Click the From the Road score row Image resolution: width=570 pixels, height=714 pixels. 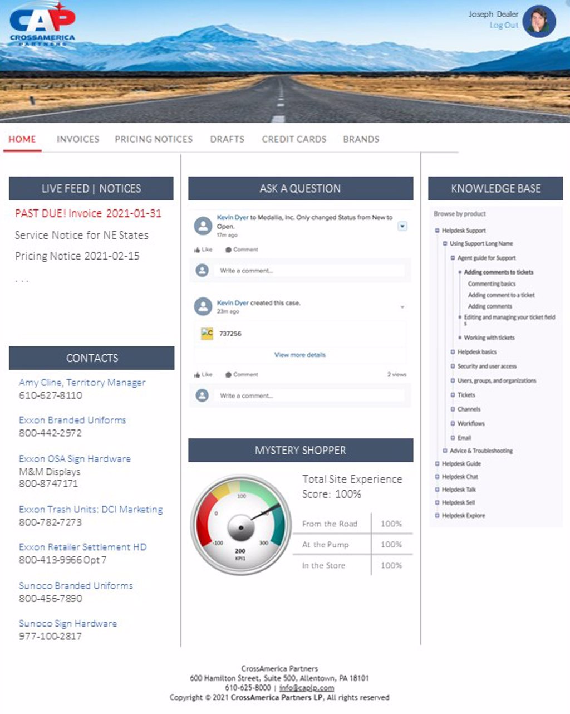click(x=353, y=524)
